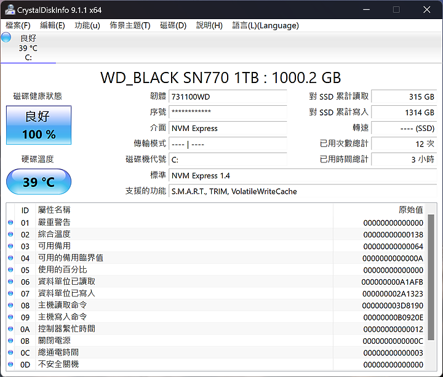This screenshot has height=377, width=443.
Task: Select the C: drive tab with 39 °C
Action: [28, 48]
